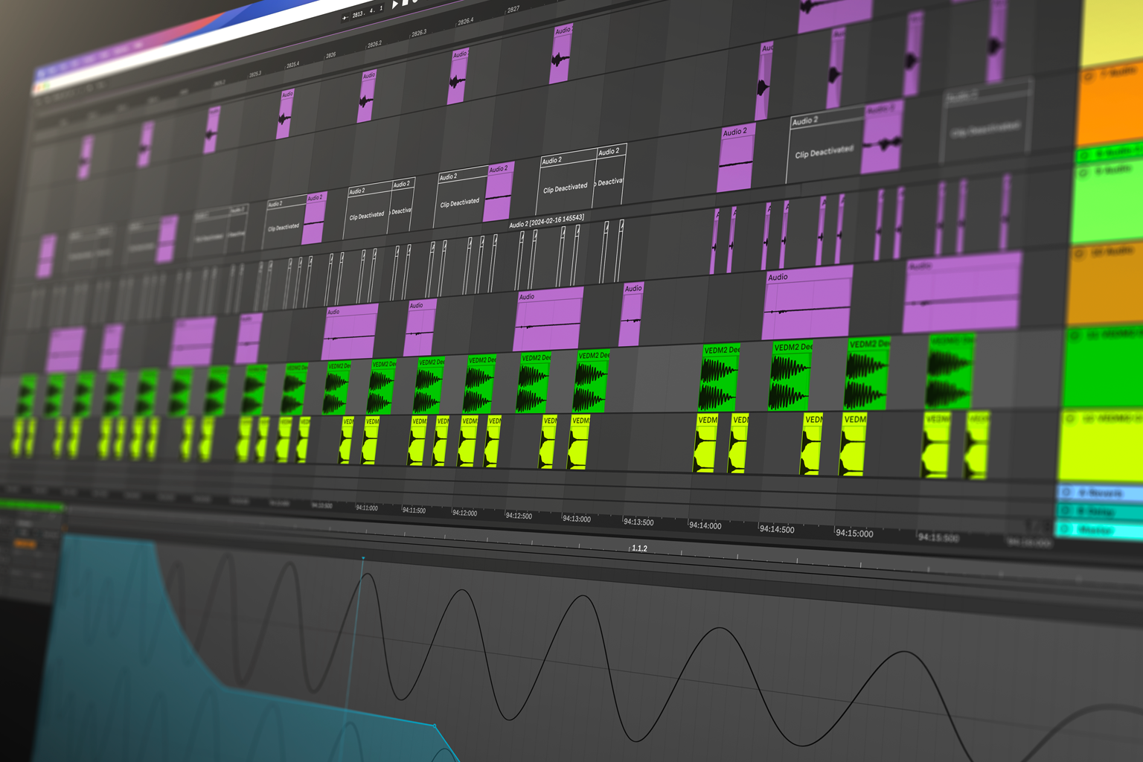This screenshot has width=1143, height=762.
Task: Select standalone purple Audio 2 clip with flat waveform
Action: click(x=737, y=159)
